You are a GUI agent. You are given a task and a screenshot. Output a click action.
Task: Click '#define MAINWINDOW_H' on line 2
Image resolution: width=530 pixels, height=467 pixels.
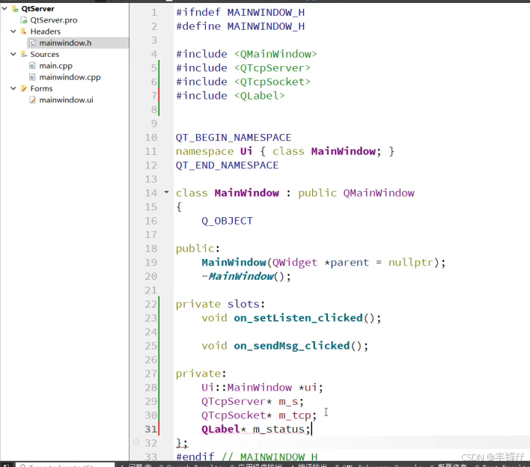pyautogui.click(x=240, y=26)
